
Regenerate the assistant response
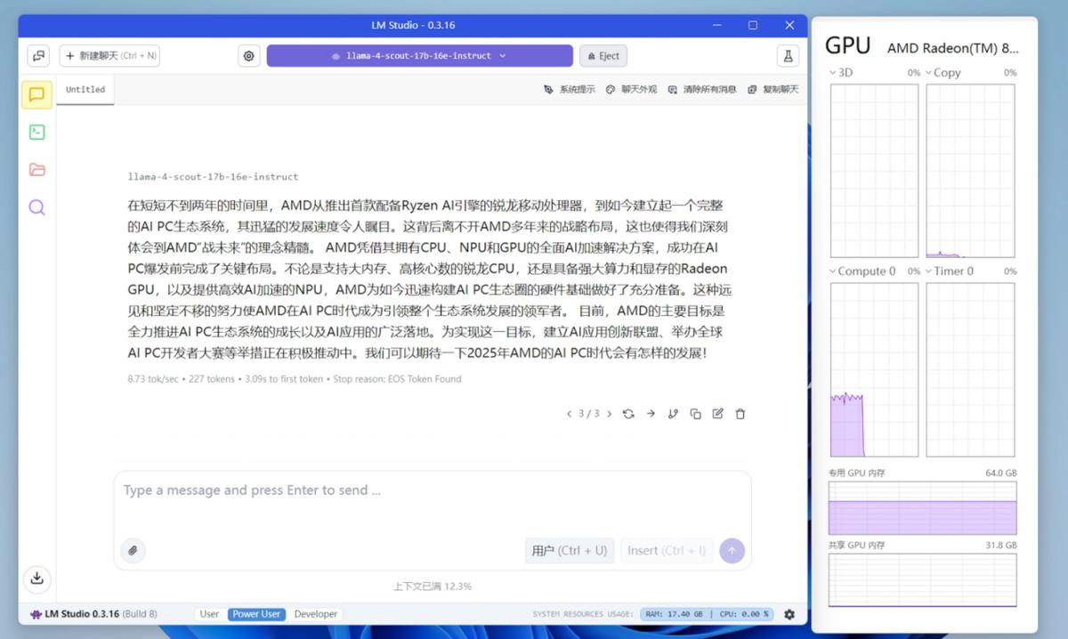tap(629, 413)
